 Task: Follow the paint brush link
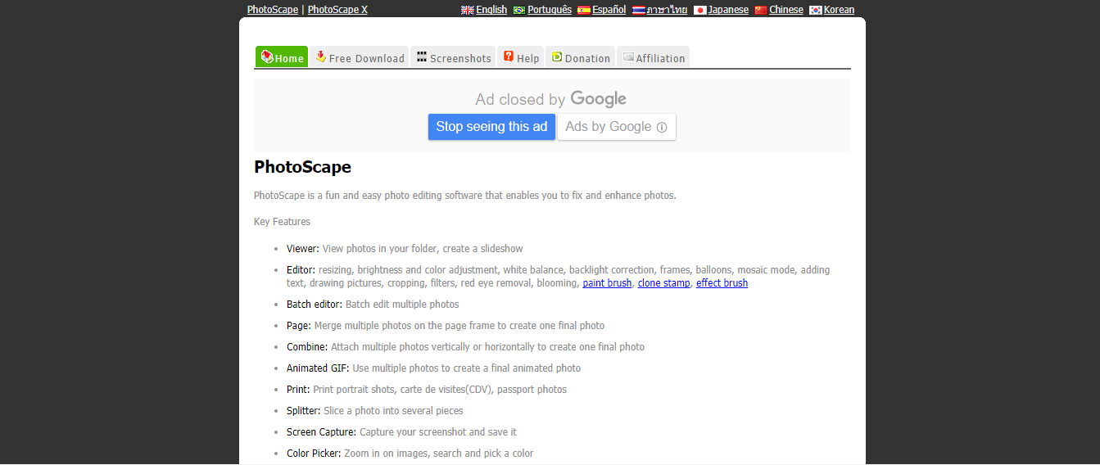click(x=607, y=283)
